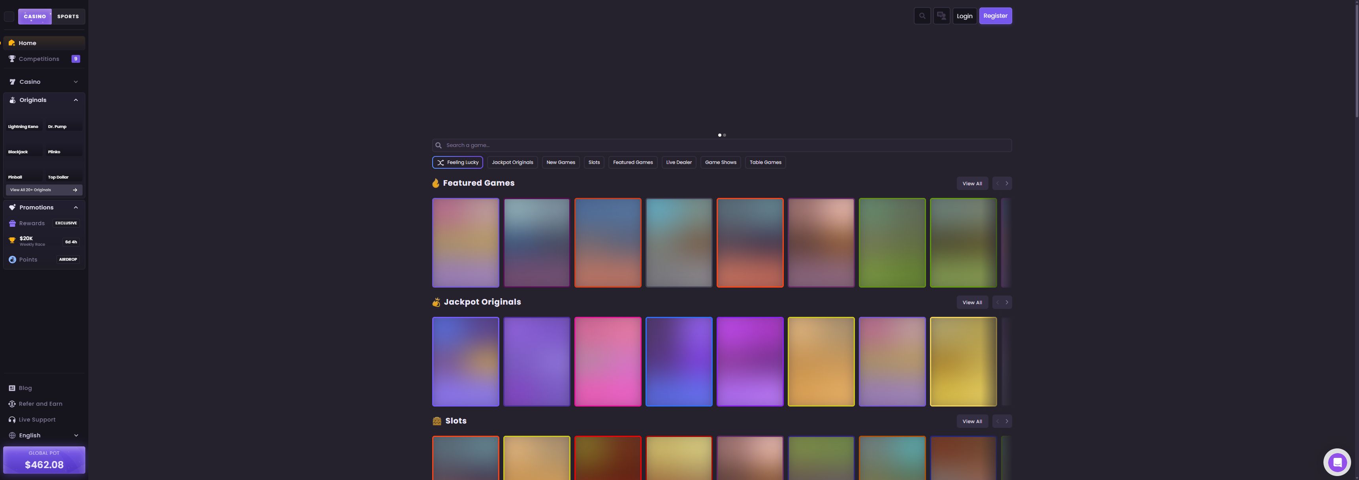Select the second banner carousel dot
Screen dimensions: 1359x480
[725, 135]
